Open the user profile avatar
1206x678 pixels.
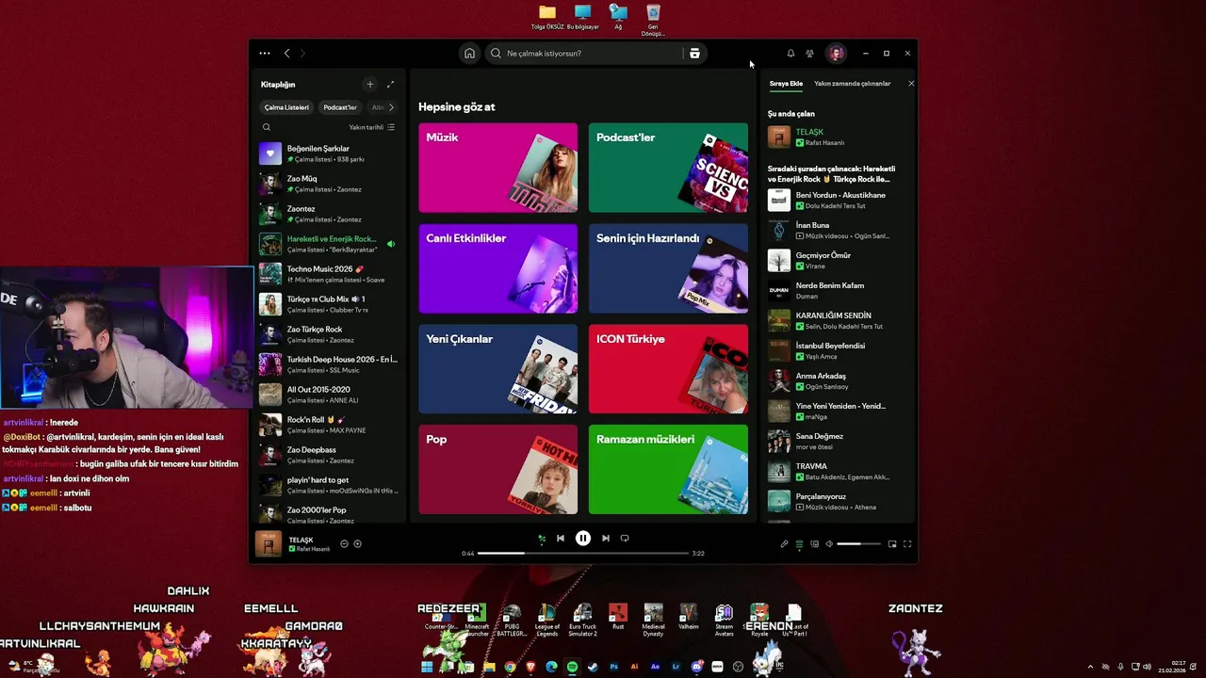836,54
